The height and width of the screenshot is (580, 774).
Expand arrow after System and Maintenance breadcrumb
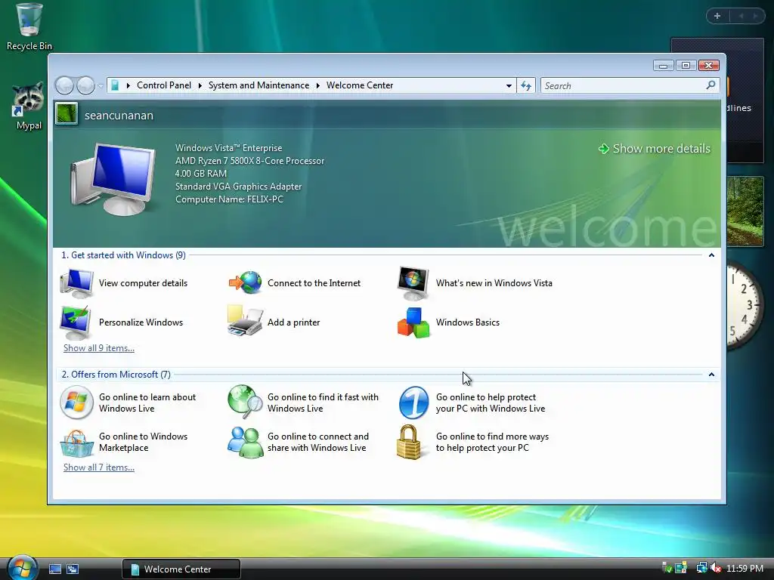coord(318,86)
